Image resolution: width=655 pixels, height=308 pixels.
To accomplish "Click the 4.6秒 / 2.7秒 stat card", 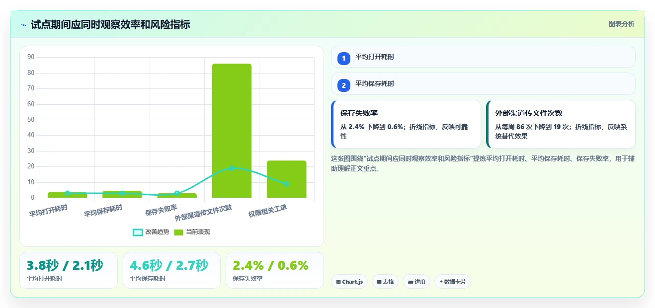I will pos(171,270).
